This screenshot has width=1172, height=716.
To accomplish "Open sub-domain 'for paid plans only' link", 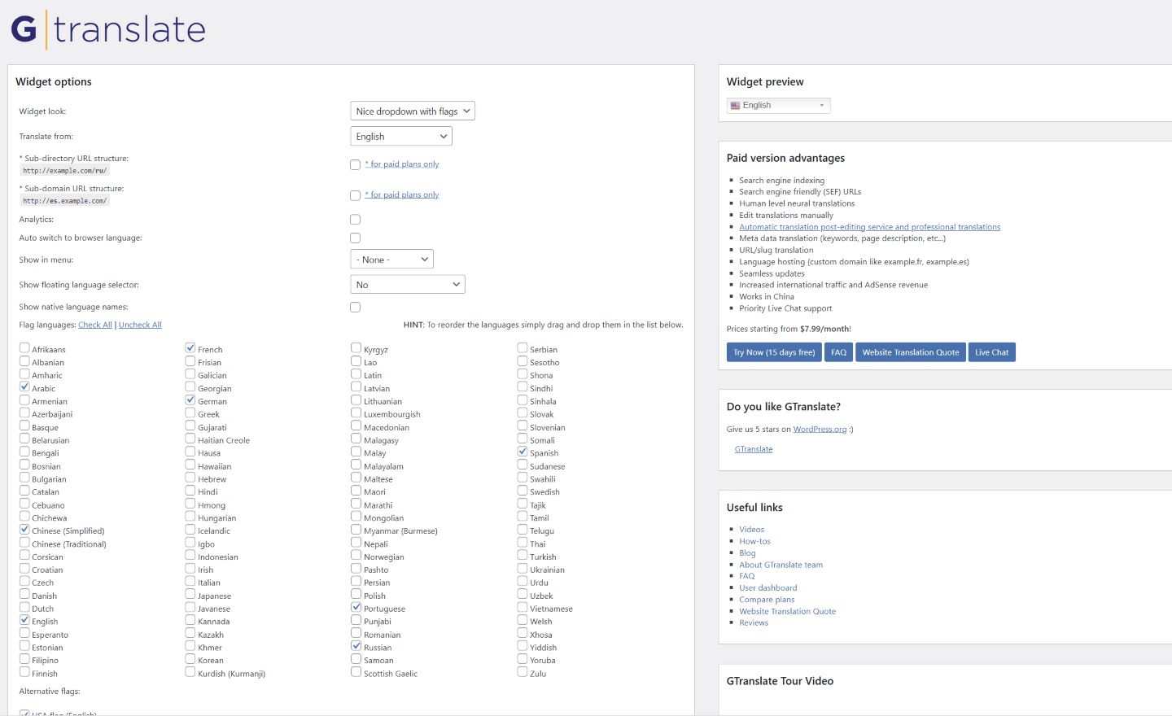I will tap(402, 195).
